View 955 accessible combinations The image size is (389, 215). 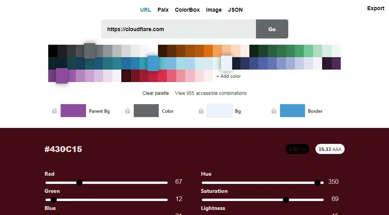click(210, 93)
